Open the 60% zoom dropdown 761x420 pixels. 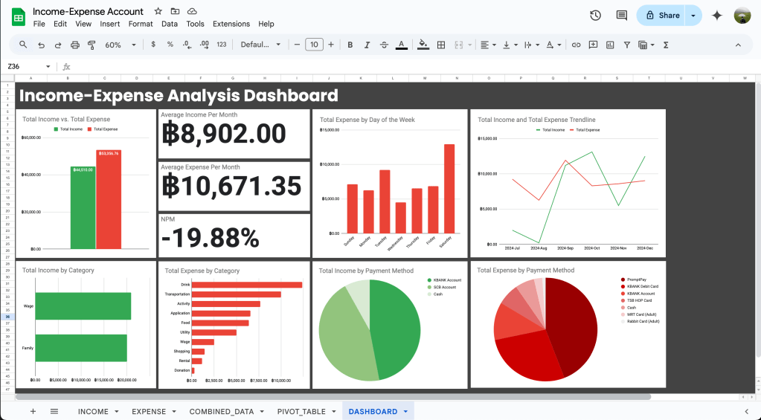118,45
